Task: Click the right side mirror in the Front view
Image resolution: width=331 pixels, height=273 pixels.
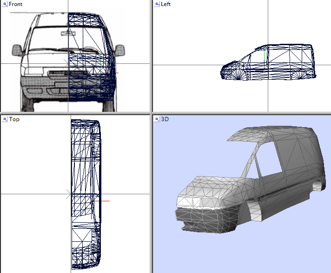Action: pyautogui.click(x=120, y=49)
